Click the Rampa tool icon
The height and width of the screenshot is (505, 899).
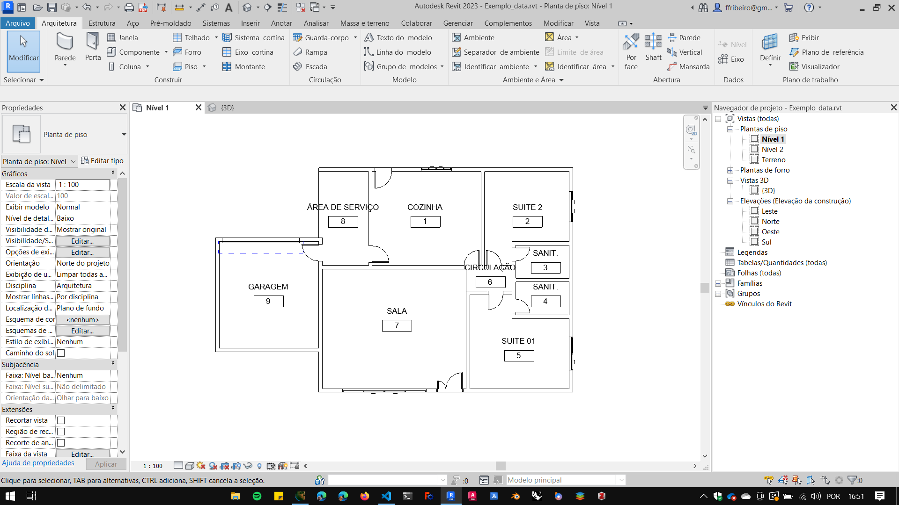298,52
